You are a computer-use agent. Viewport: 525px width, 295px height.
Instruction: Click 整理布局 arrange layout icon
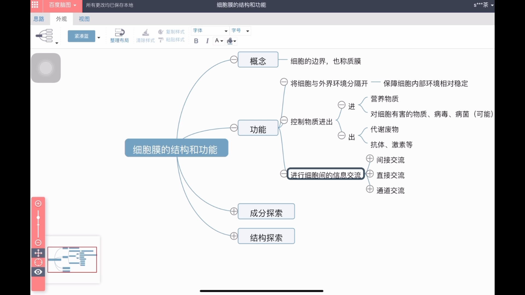coord(119,36)
